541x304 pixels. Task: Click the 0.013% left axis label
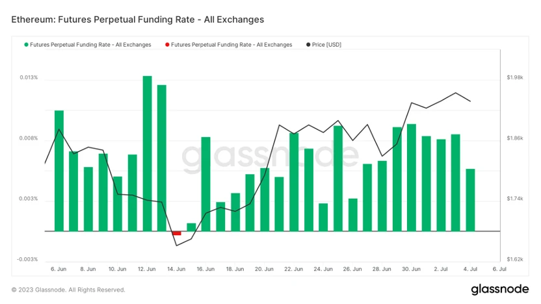pos(29,78)
